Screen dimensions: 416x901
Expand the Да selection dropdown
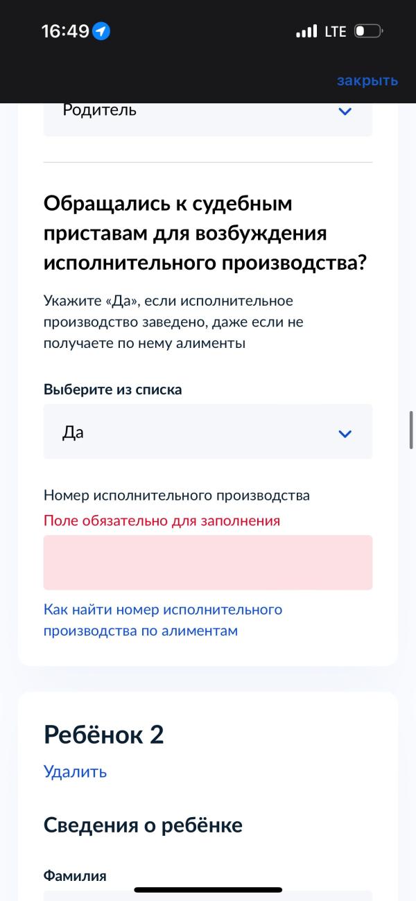(208, 432)
